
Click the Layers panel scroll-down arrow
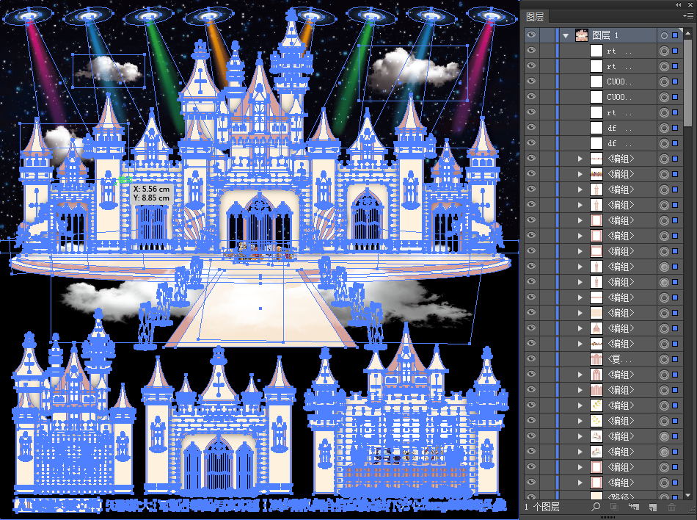pyautogui.click(x=688, y=494)
